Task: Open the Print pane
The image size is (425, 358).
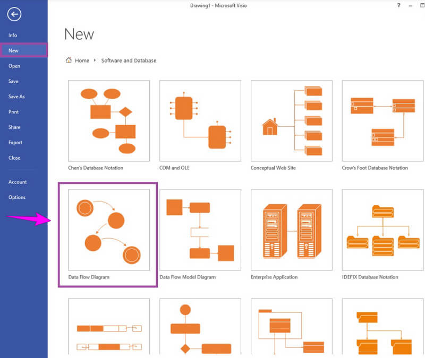Action: 14,112
